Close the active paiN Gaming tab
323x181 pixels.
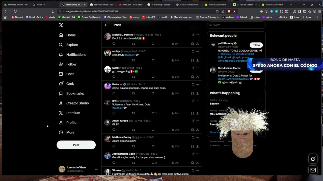(x=85, y=5)
